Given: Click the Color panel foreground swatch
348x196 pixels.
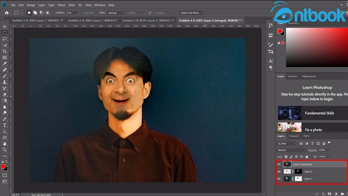Looking at the screenshot, I should (x=280, y=31).
